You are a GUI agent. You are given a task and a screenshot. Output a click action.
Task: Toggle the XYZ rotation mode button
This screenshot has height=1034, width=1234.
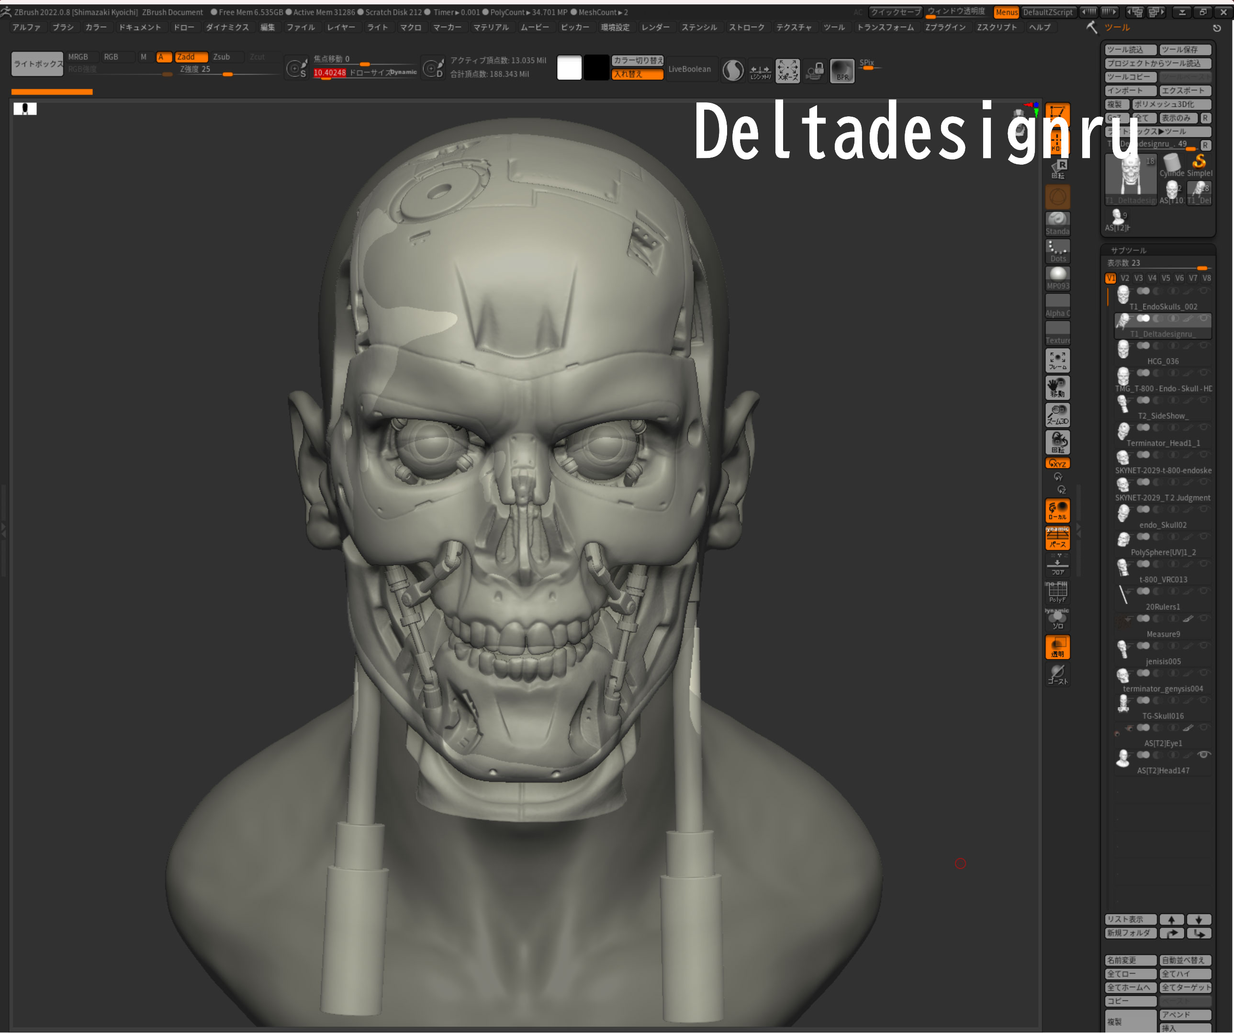click(1057, 463)
